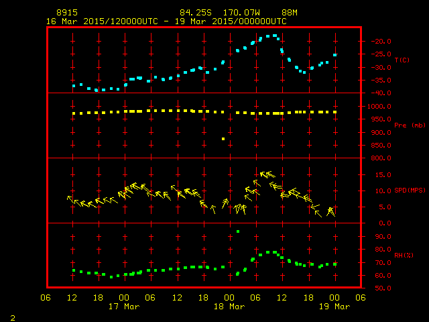
Task: Click the 00 hour label above 17 Mar
Action: (124, 298)
